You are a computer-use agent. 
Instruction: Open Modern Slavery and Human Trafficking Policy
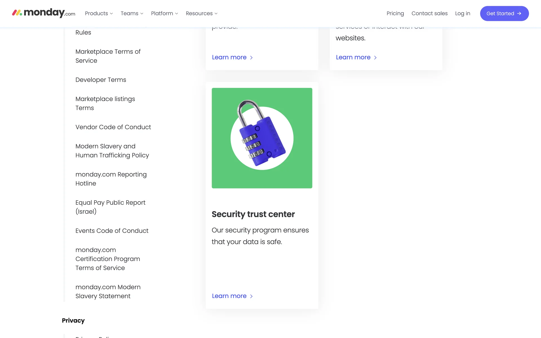(112, 151)
